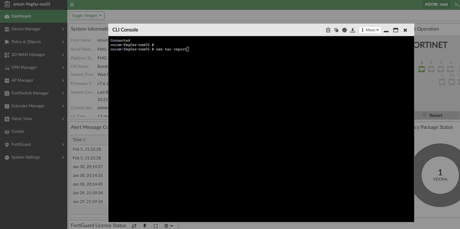Open AP Manager in the sidebar
This screenshot has width=460, height=229.
(x=33, y=80)
